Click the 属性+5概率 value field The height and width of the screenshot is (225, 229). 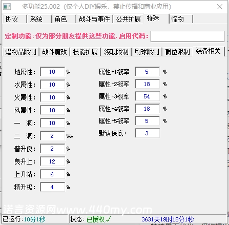point(147,121)
